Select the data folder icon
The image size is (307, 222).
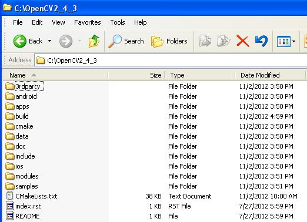point(10,136)
